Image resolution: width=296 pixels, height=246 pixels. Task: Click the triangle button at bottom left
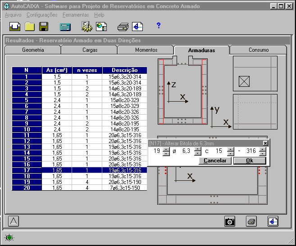(x=14, y=221)
